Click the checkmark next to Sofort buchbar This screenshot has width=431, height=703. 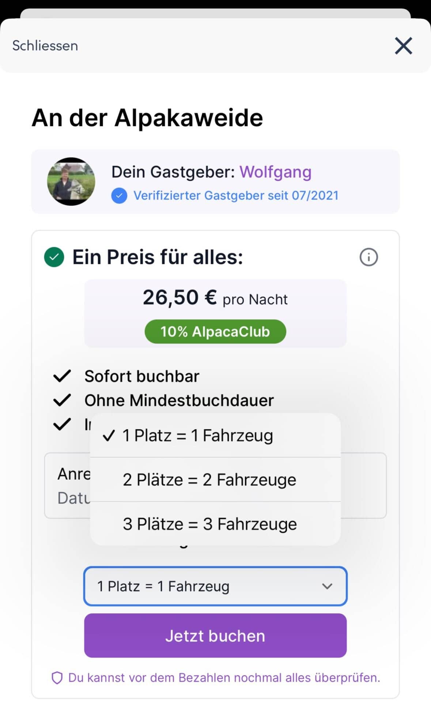pyautogui.click(x=62, y=376)
